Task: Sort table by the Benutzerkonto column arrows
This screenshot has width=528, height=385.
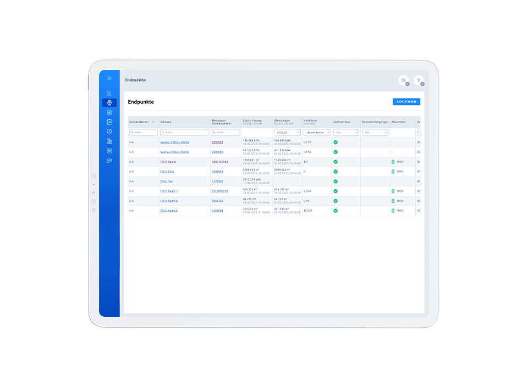Action: (153, 122)
